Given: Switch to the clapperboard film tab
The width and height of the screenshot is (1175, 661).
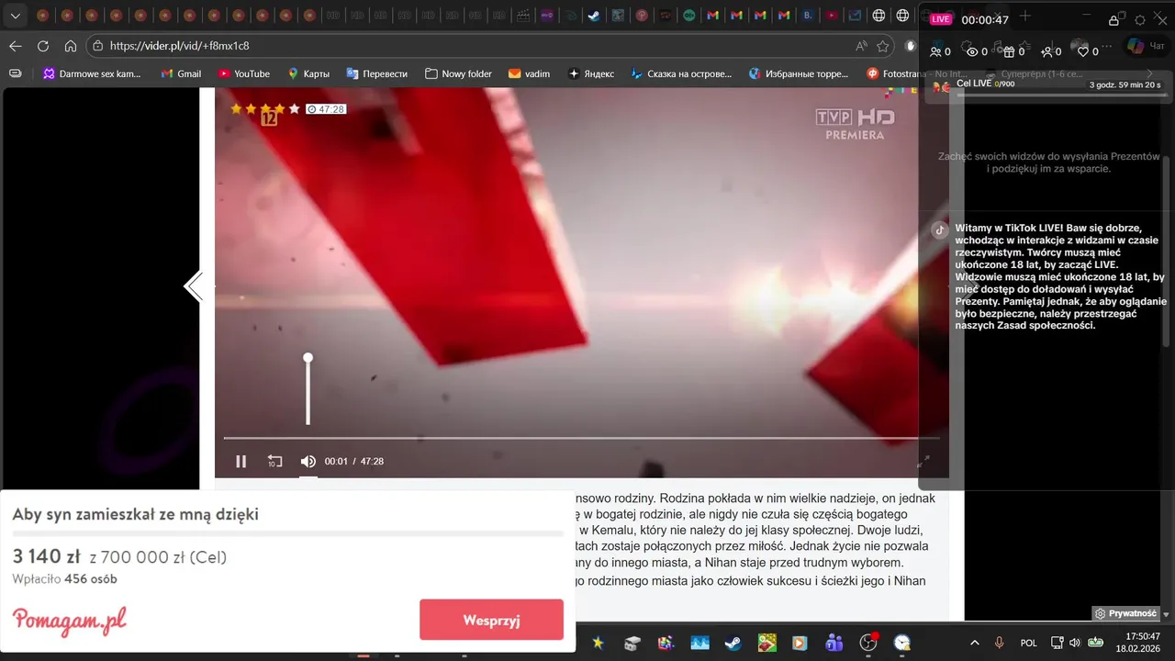Looking at the screenshot, I should point(523,16).
